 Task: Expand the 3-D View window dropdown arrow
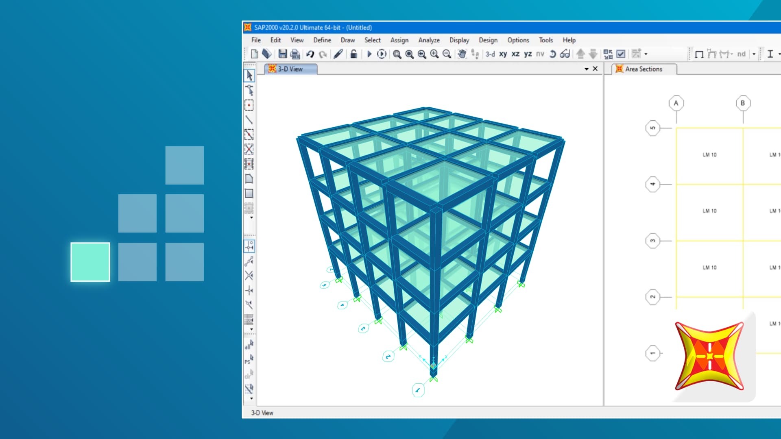pos(587,69)
